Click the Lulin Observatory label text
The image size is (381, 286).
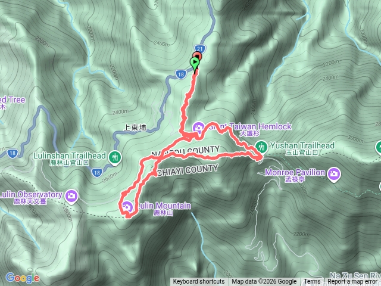31,195
